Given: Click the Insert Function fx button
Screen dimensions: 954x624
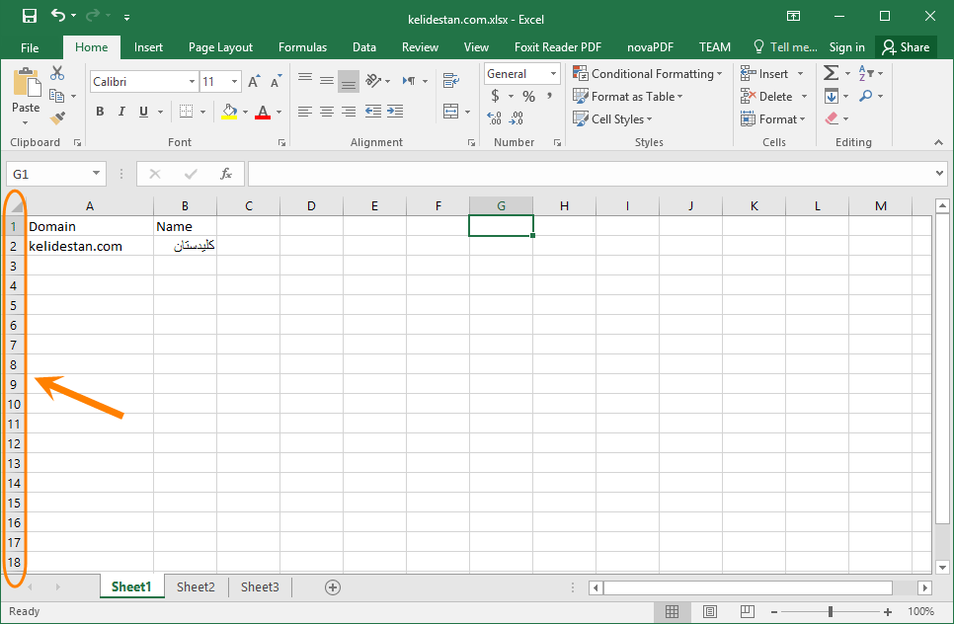Looking at the screenshot, I should (226, 174).
